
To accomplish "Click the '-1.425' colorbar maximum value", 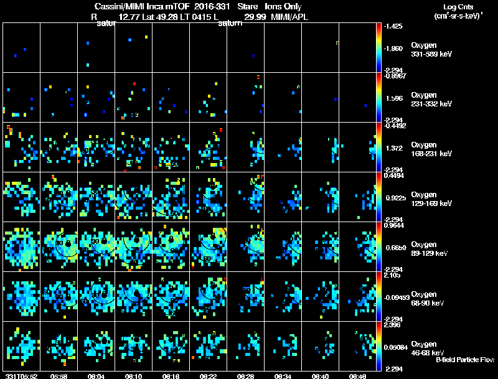I will tap(393, 26).
